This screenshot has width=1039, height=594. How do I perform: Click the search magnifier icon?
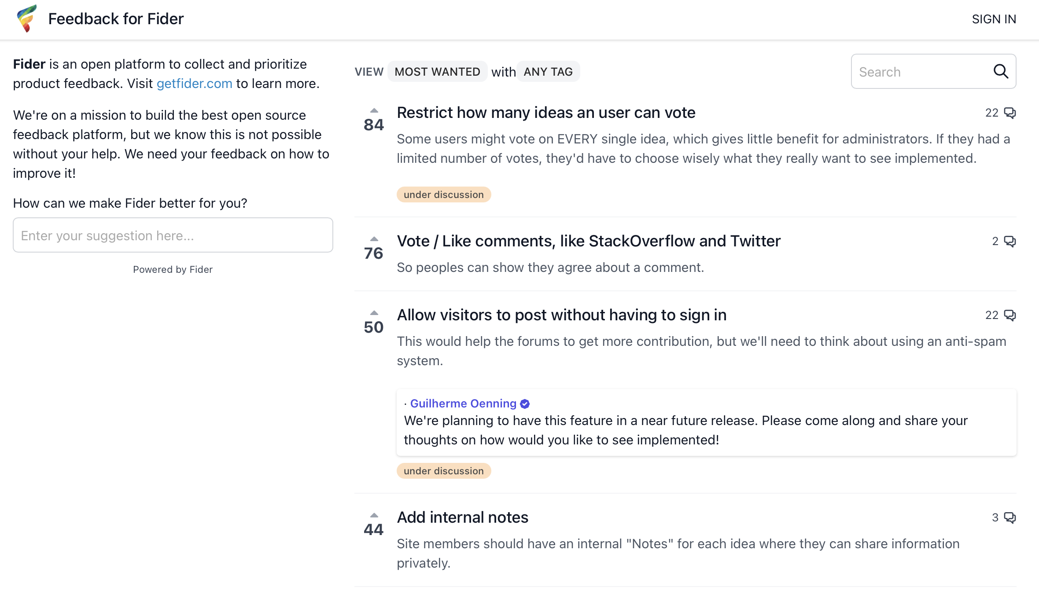pyautogui.click(x=1001, y=71)
